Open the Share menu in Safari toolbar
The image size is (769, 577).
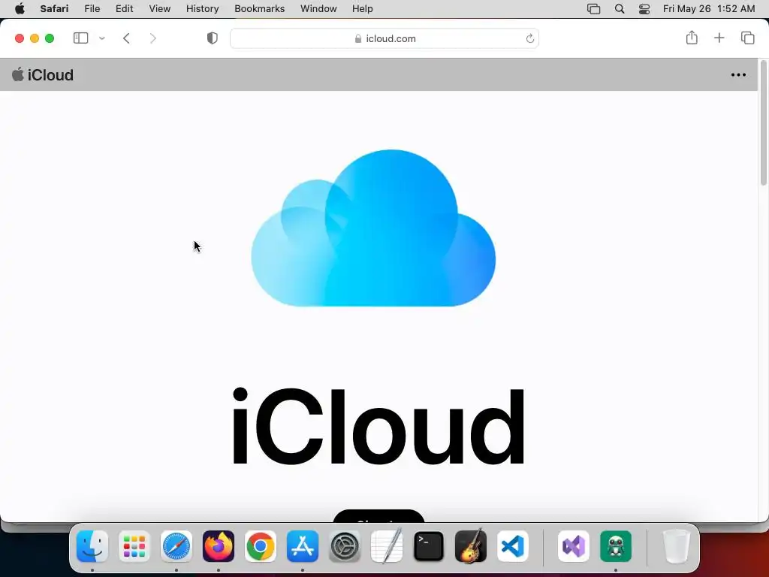coord(692,38)
